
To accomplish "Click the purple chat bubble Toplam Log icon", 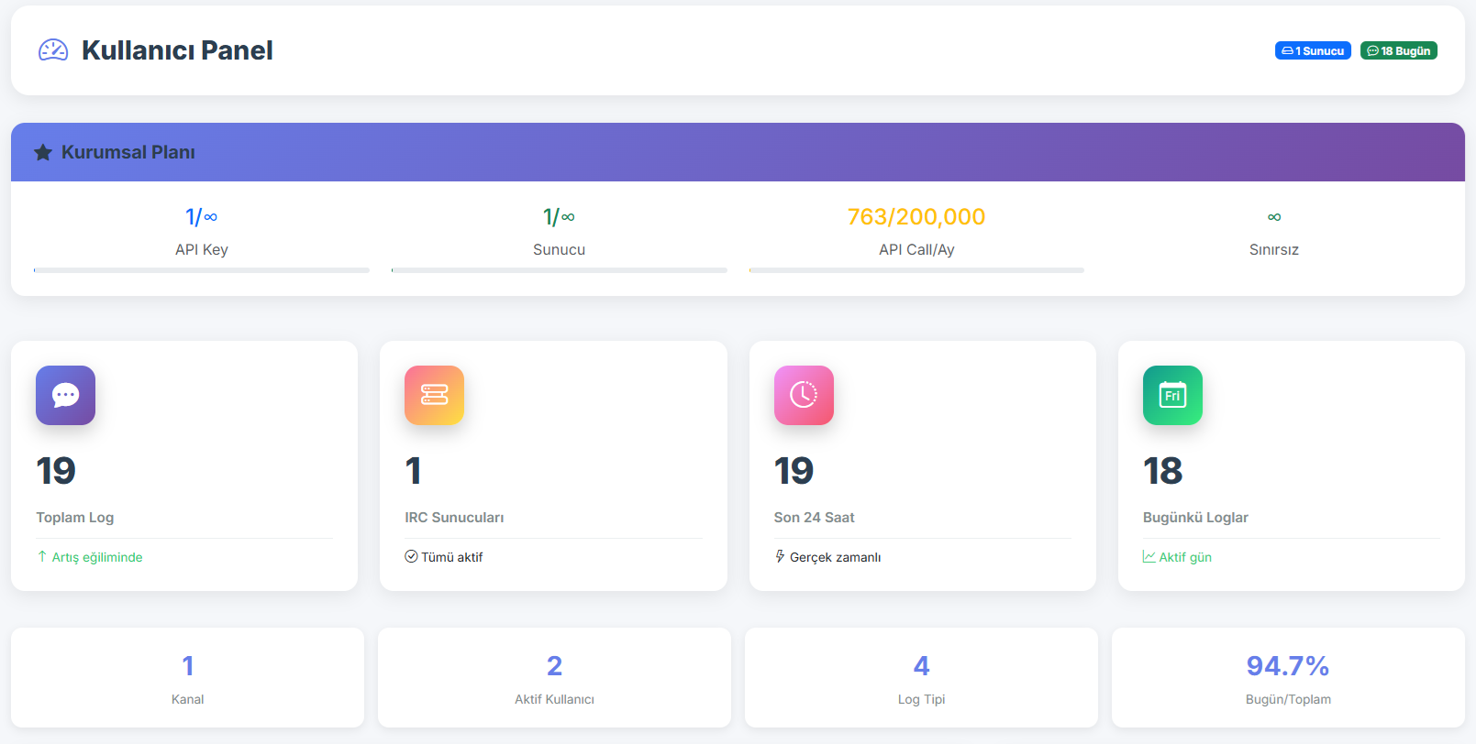I will 65,395.
